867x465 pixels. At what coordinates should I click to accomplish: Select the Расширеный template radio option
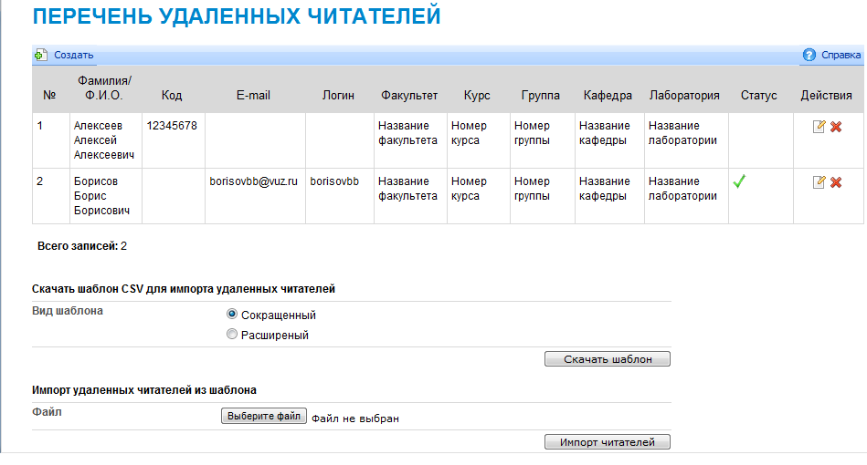(232, 335)
